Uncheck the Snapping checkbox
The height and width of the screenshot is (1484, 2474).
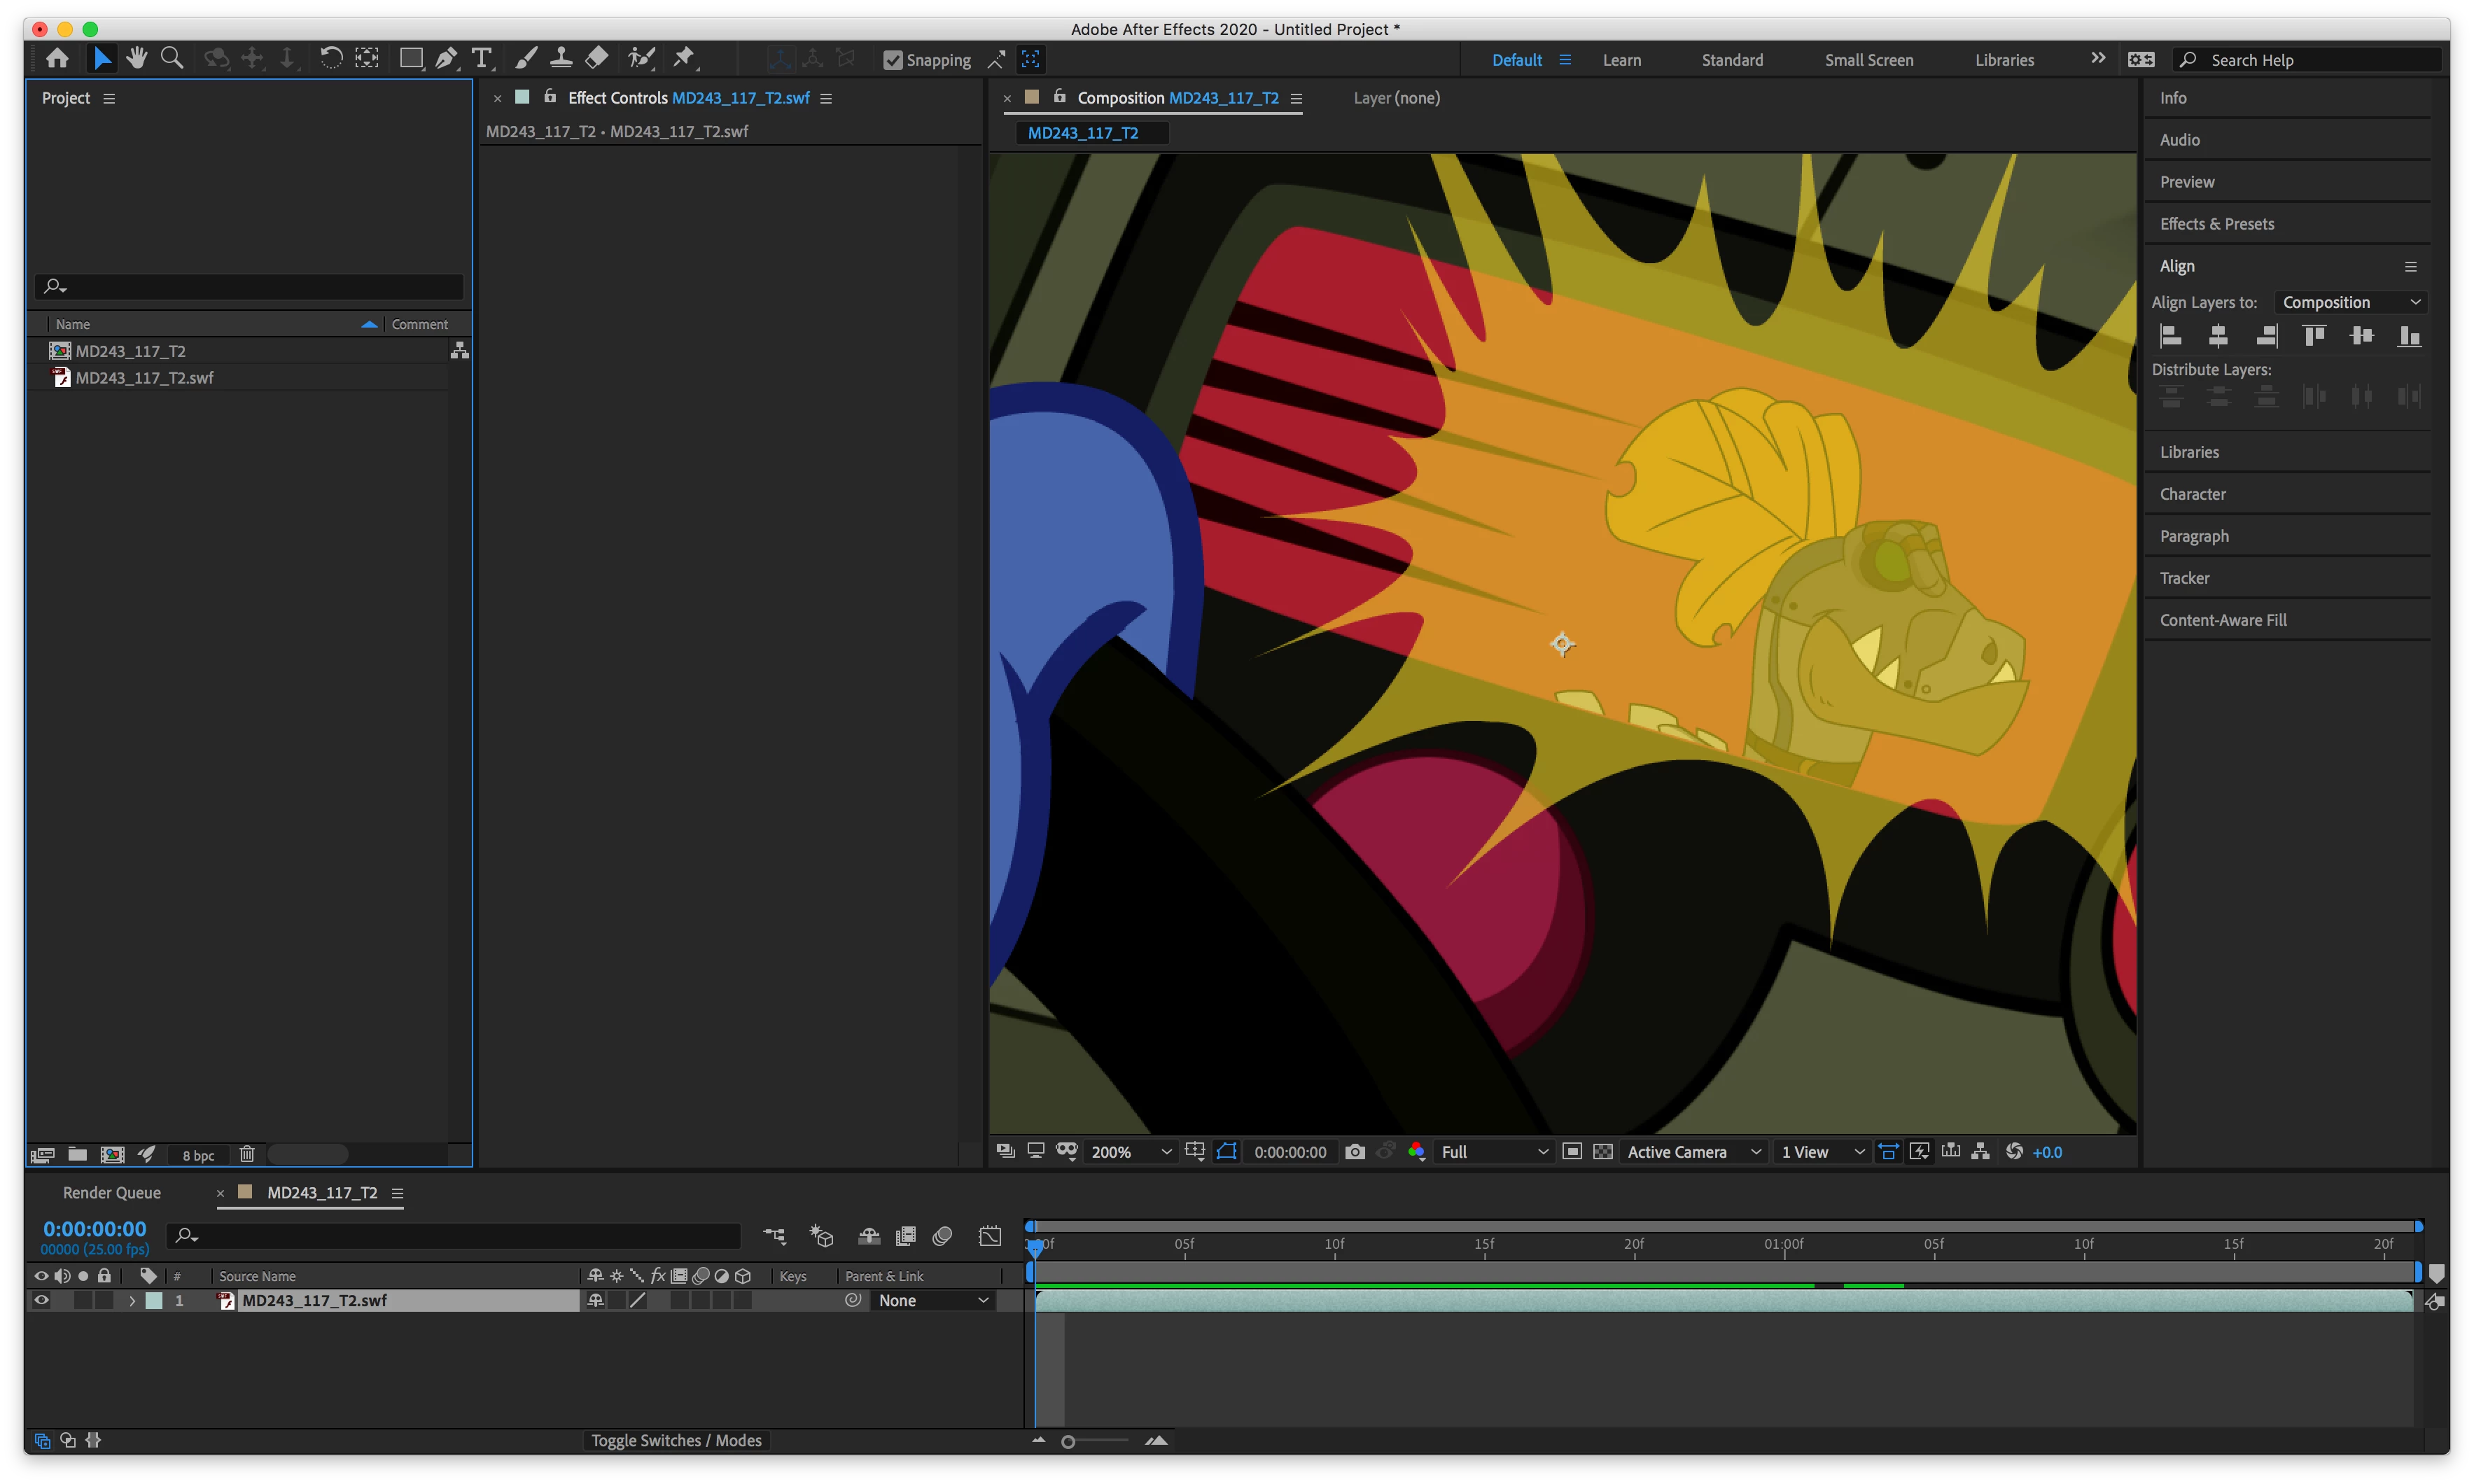click(x=893, y=60)
